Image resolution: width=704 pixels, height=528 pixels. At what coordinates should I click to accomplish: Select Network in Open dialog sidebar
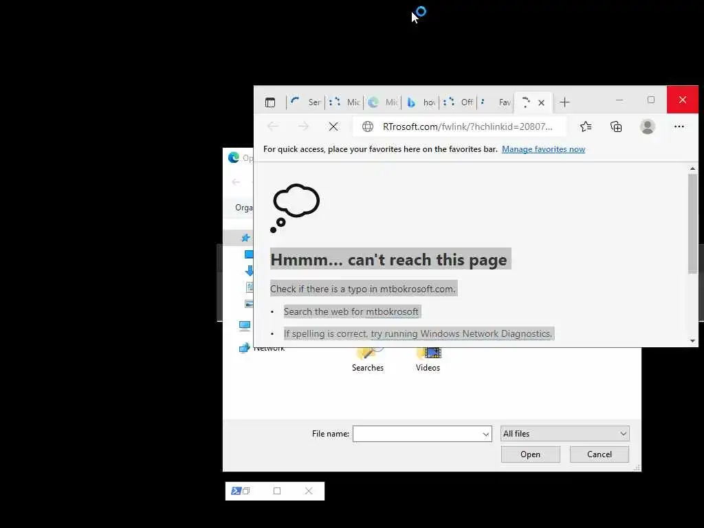click(x=262, y=348)
